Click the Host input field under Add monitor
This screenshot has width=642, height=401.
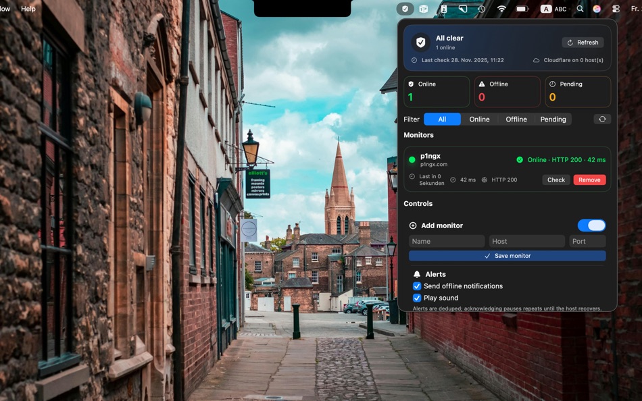tap(527, 241)
